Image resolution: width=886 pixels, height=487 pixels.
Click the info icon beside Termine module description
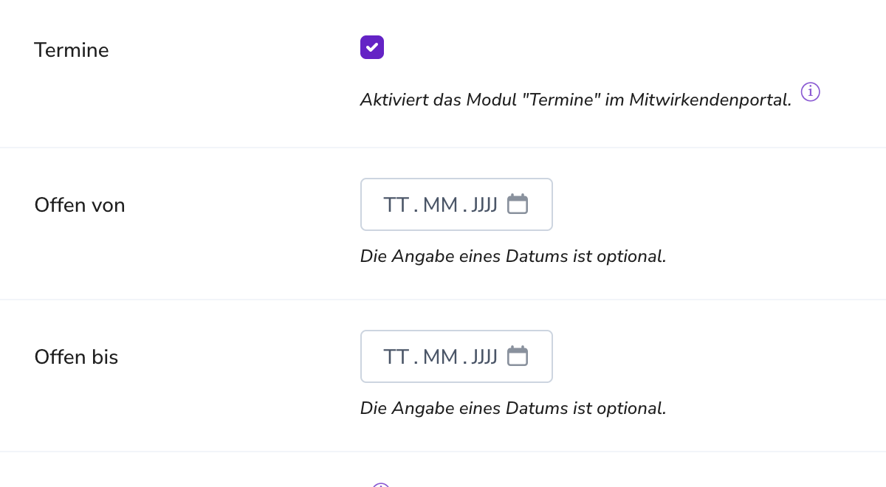tap(811, 92)
